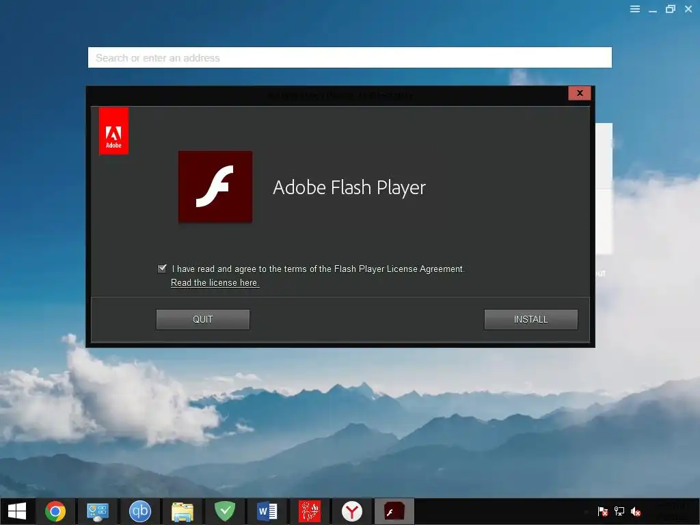The height and width of the screenshot is (525, 700).
Task: Open Microsoft Word from the taskbar
Action: coord(267,511)
